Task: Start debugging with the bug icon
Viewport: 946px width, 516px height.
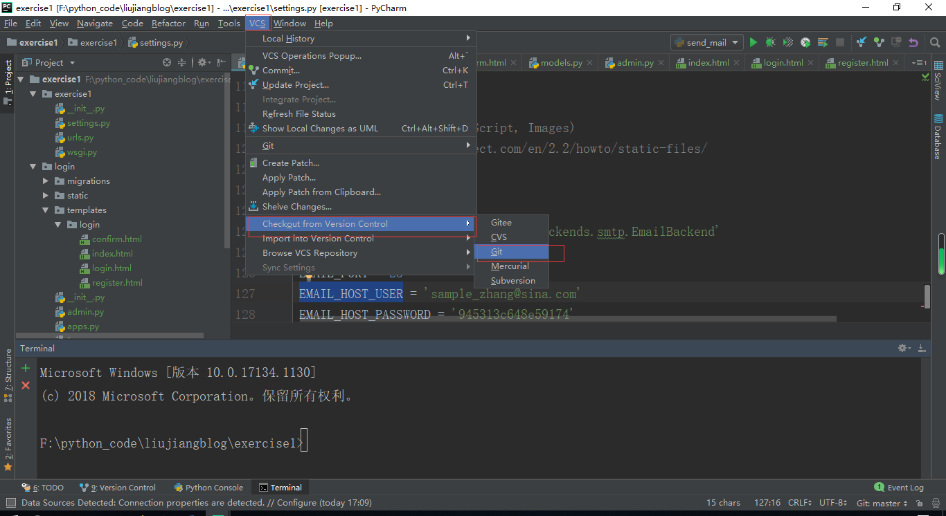Action: click(x=770, y=42)
